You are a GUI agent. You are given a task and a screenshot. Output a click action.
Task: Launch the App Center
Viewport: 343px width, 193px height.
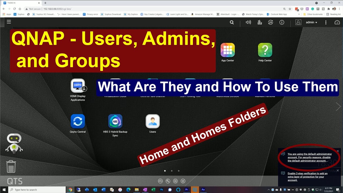[228, 52]
